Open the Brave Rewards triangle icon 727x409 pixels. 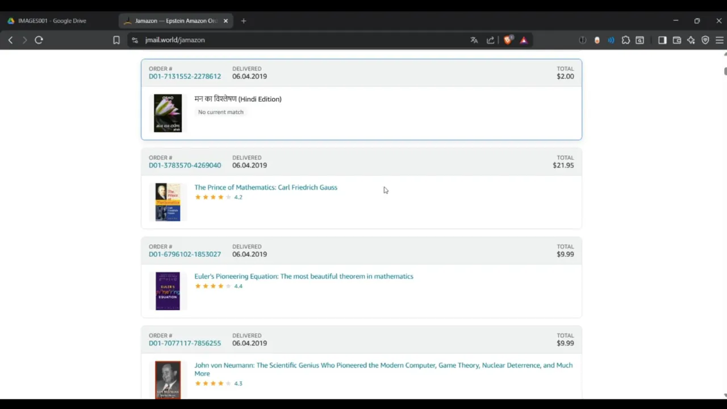pyautogui.click(x=524, y=40)
